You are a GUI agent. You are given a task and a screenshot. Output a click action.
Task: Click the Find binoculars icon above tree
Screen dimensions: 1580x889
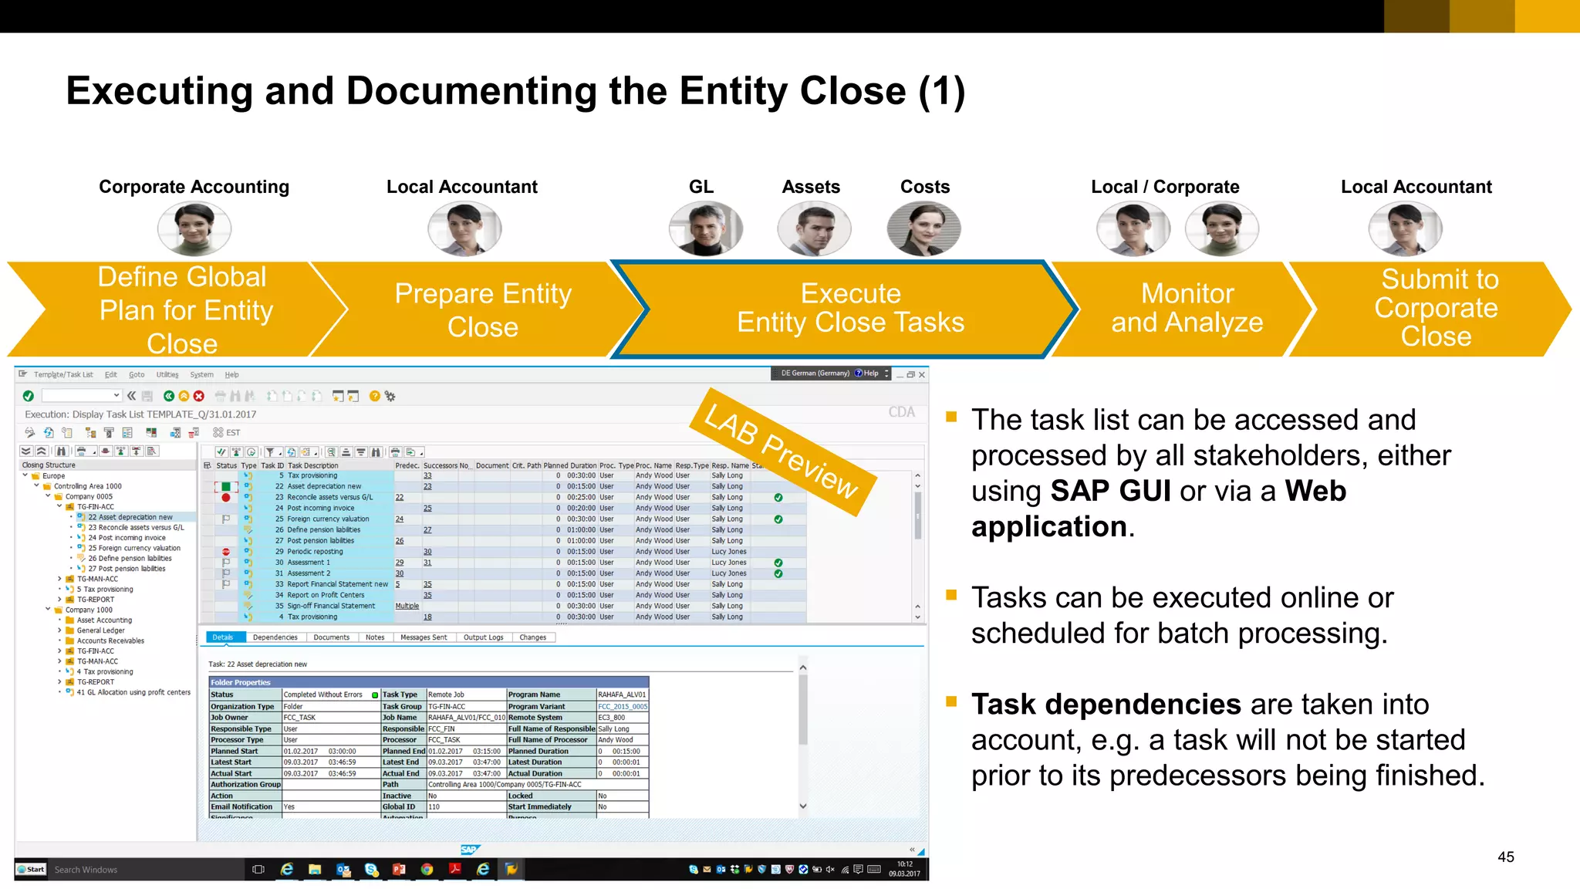(x=61, y=451)
